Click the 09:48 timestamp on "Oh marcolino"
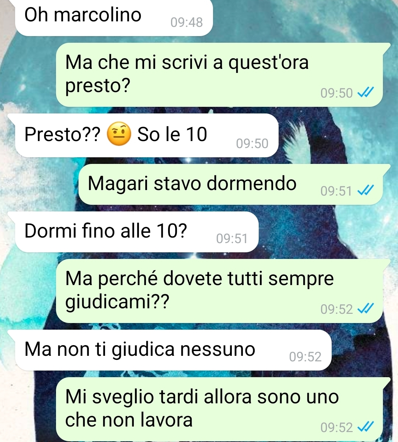This screenshot has height=442, width=398. click(x=186, y=23)
